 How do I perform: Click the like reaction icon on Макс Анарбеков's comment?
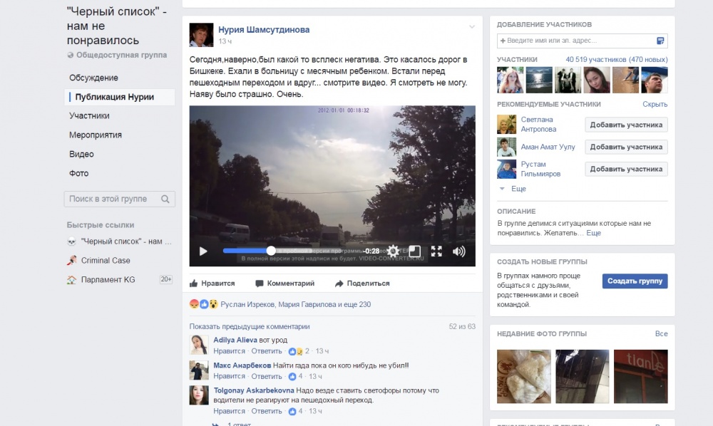(292, 377)
